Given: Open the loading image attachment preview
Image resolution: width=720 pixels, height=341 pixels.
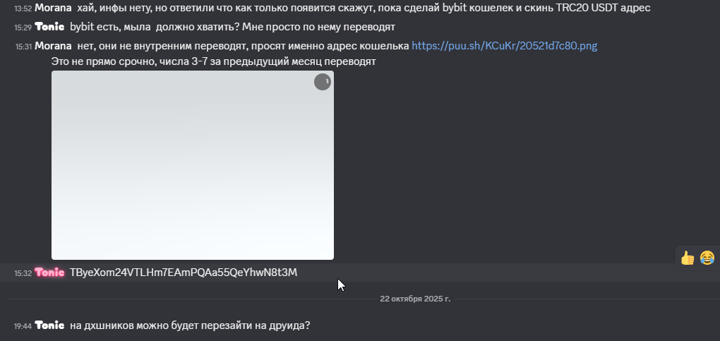Looking at the screenshot, I should pos(193,165).
